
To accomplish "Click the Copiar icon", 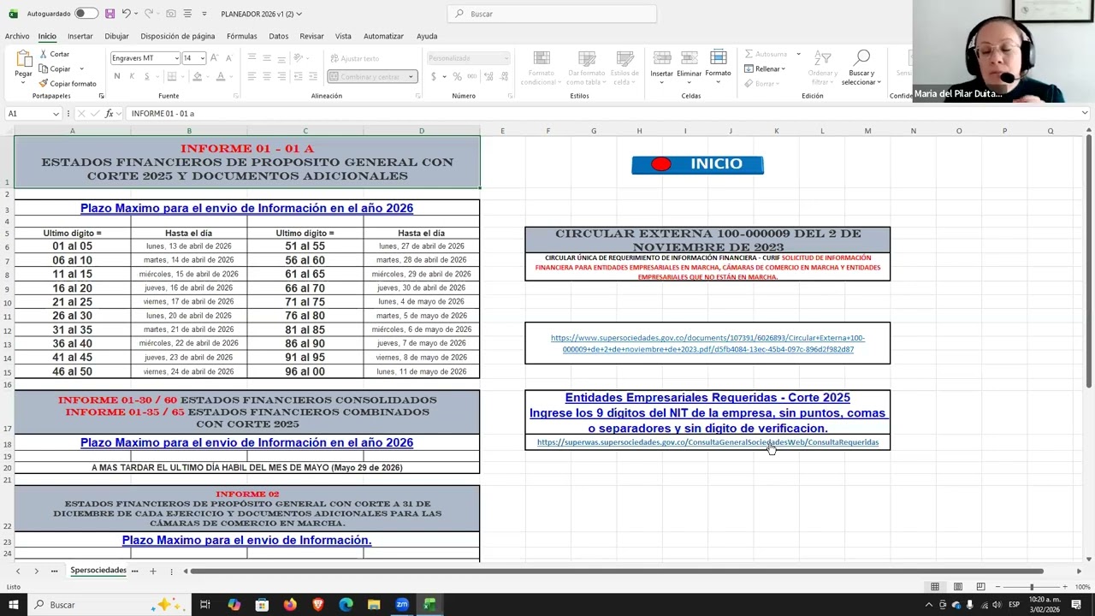I will pyautogui.click(x=44, y=68).
